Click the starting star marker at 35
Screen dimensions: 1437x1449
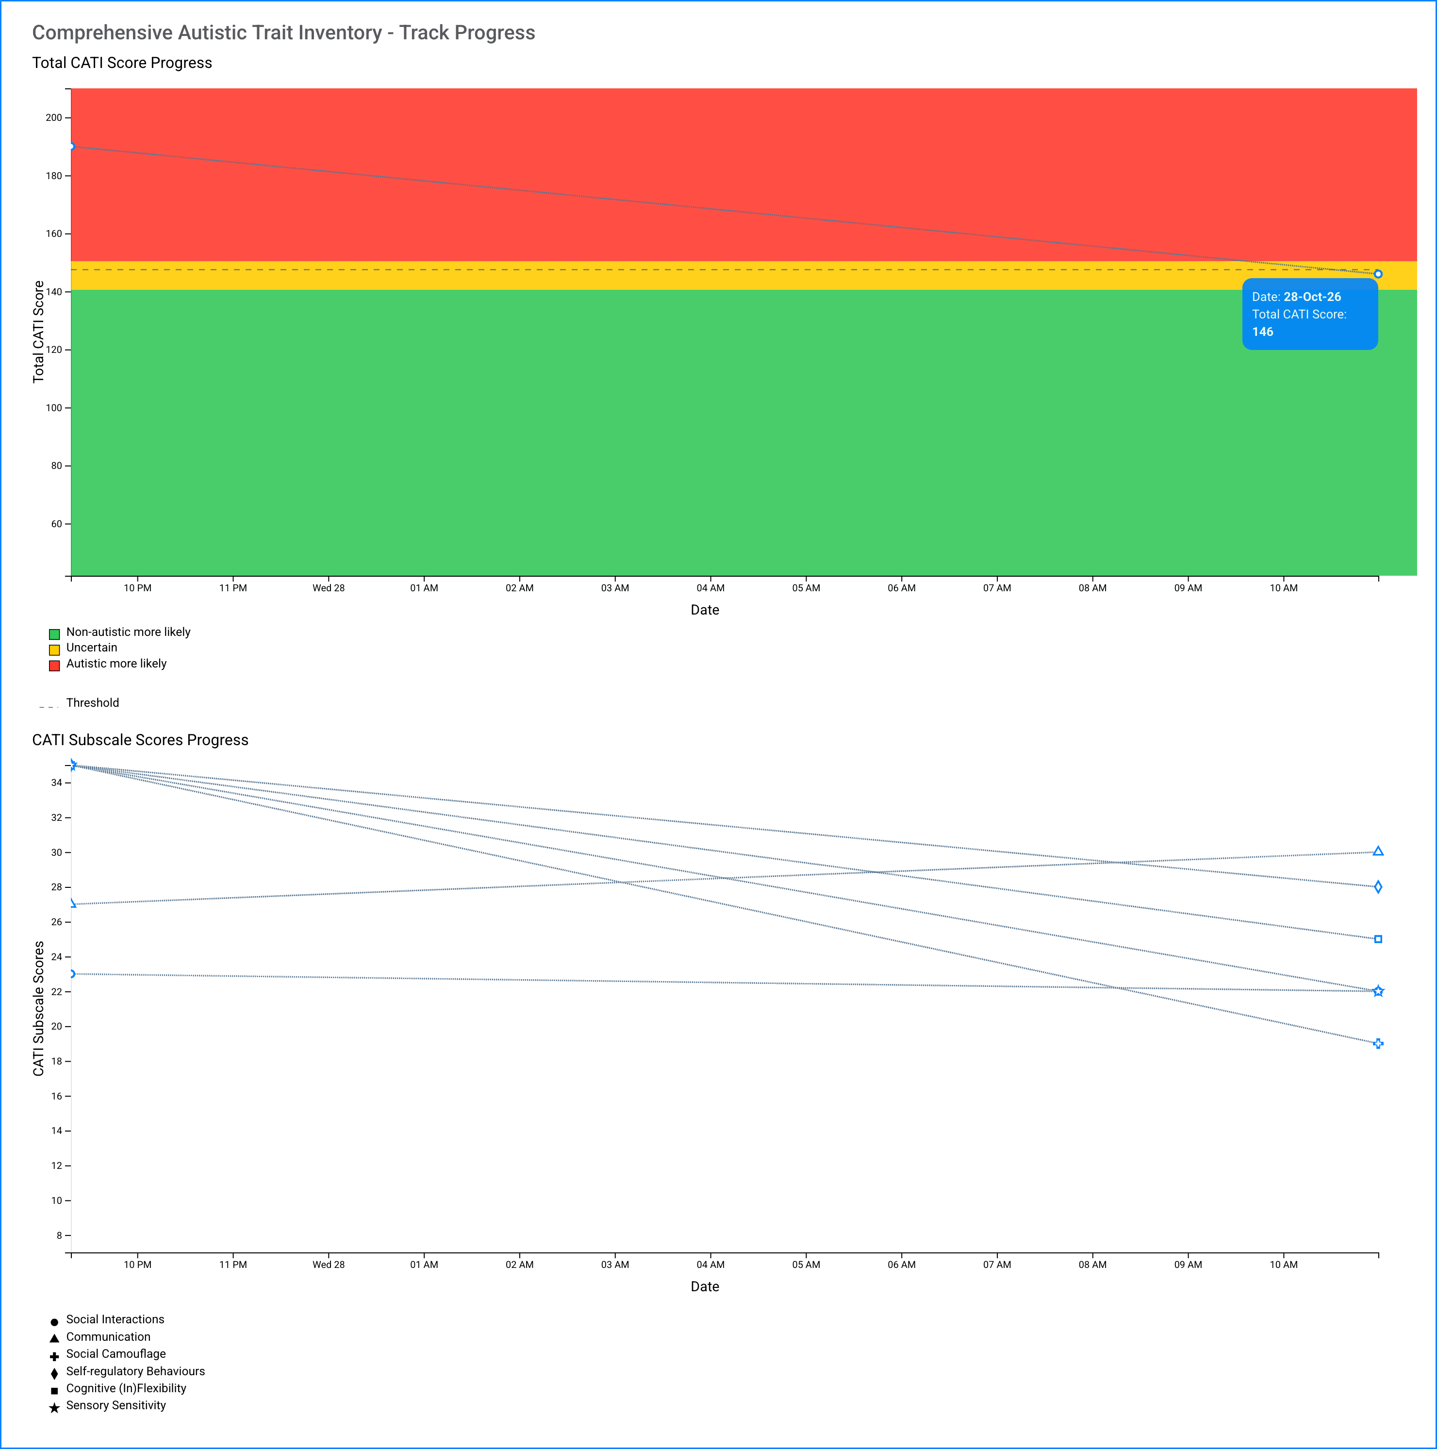tap(72, 766)
